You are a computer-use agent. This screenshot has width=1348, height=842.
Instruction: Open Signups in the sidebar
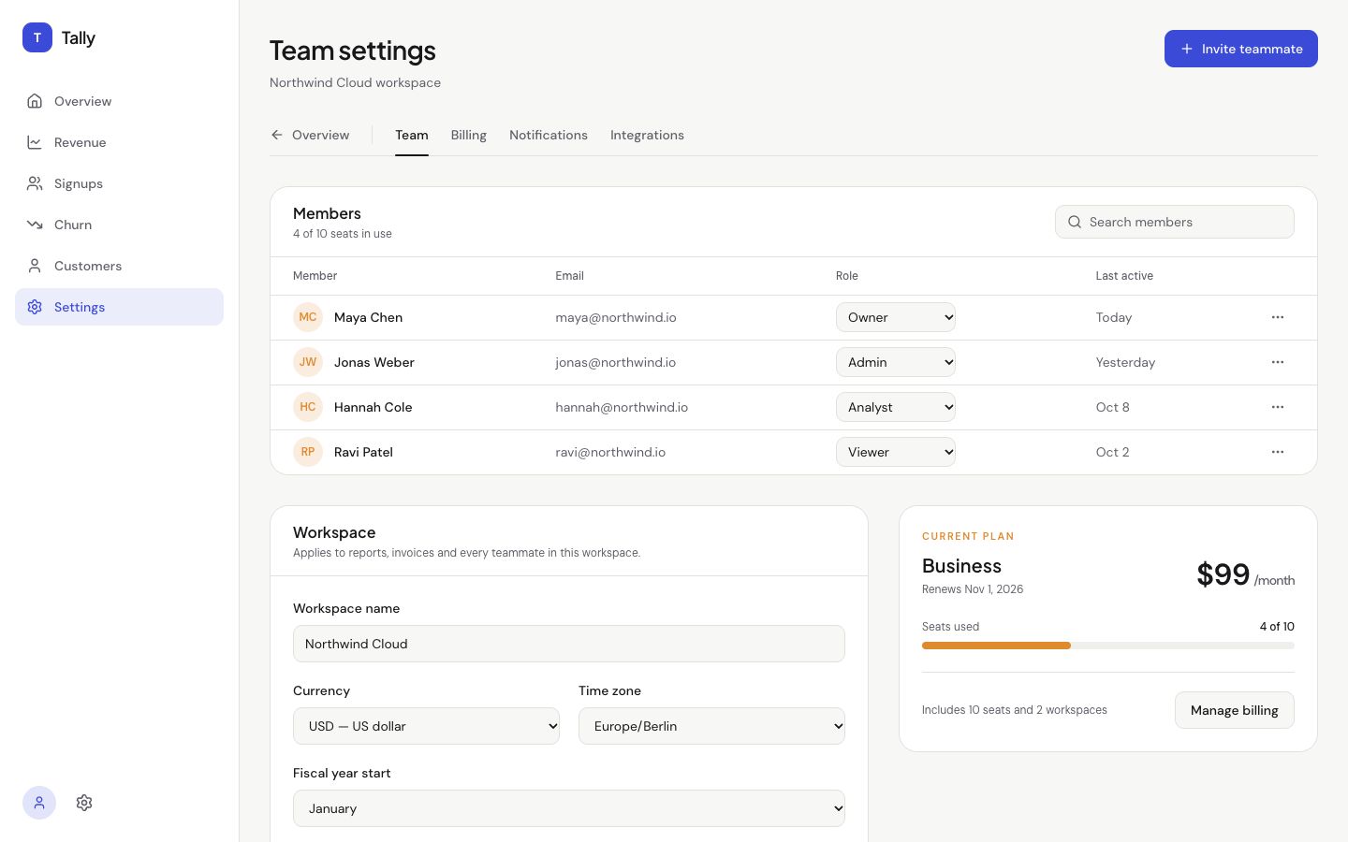119,183
